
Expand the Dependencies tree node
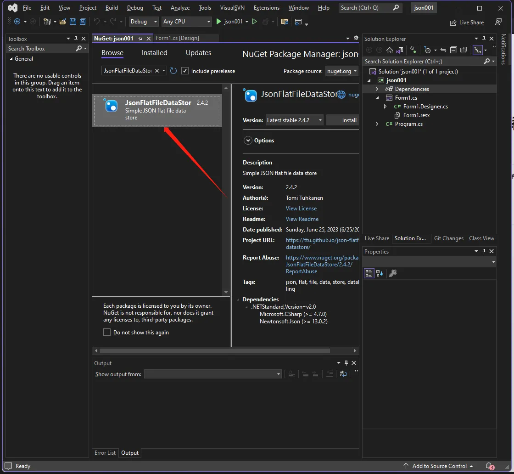[x=377, y=89]
